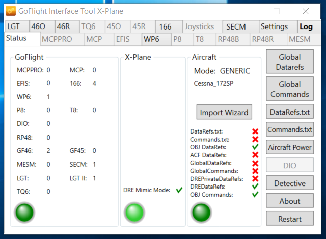326x239 pixels.
Task: Switch to the WP6 tab
Action: (156, 39)
